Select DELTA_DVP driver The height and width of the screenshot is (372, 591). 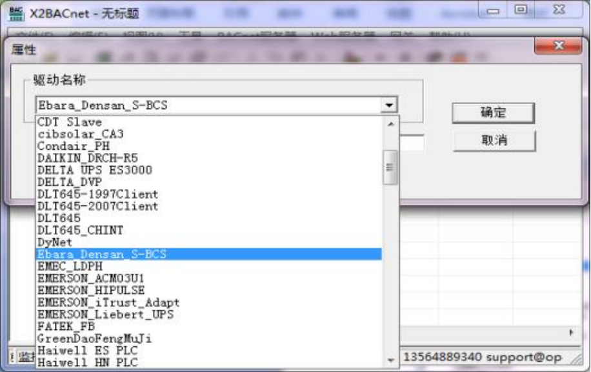coord(209,182)
